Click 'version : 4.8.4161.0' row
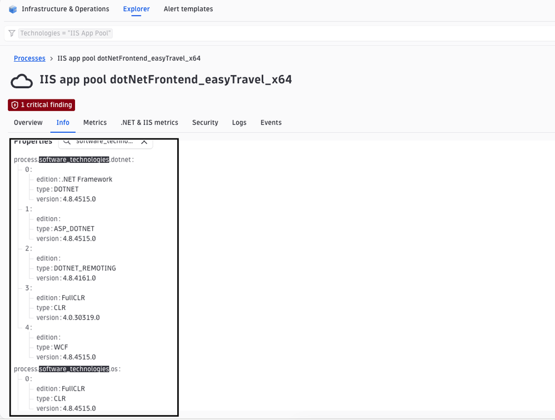The width and height of the screenshot is (555, 420). [x=66, y=278]
